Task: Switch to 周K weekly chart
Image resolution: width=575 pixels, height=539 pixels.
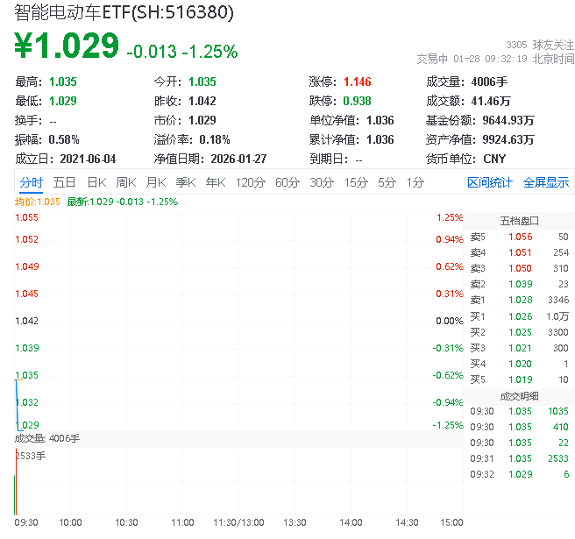Action: (x=126, y=182)
